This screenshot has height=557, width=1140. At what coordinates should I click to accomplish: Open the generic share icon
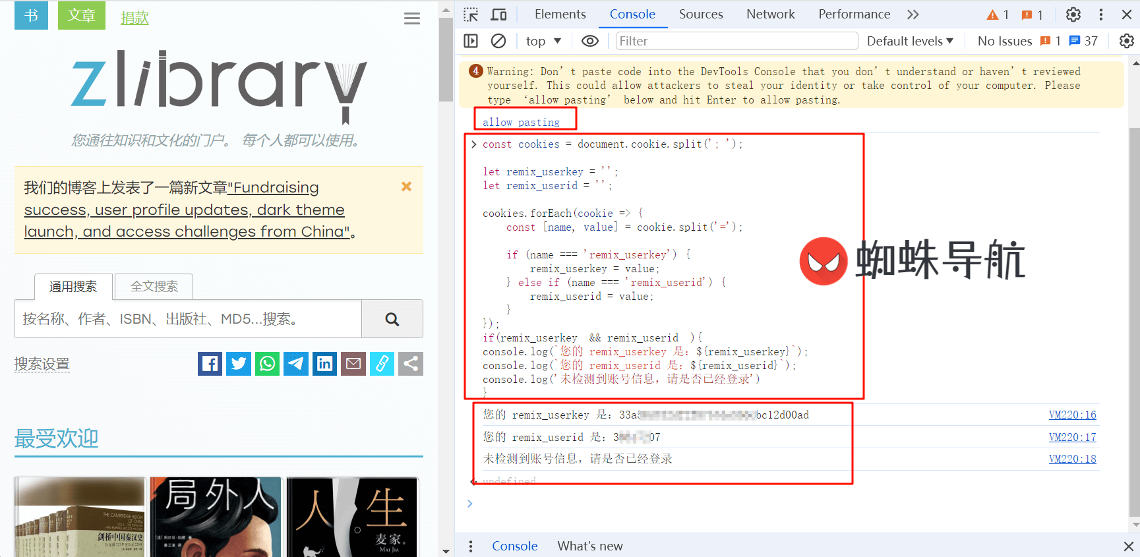pos(411,364)
